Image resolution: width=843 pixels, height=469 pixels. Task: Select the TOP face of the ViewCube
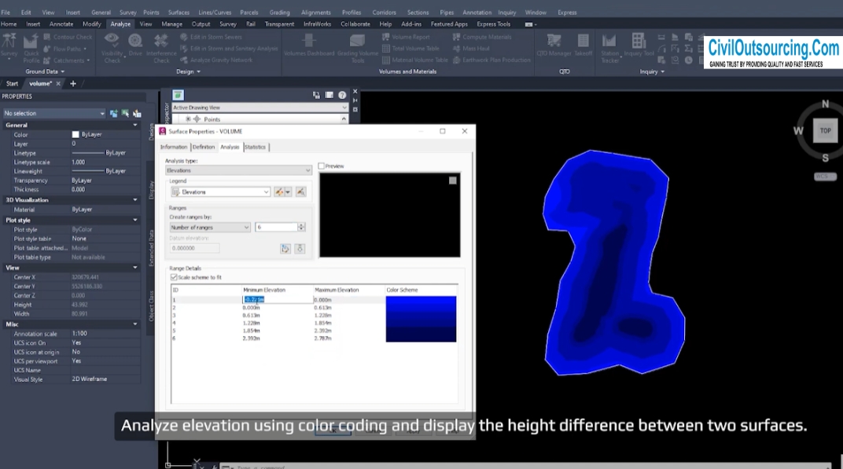pos(825,130)
